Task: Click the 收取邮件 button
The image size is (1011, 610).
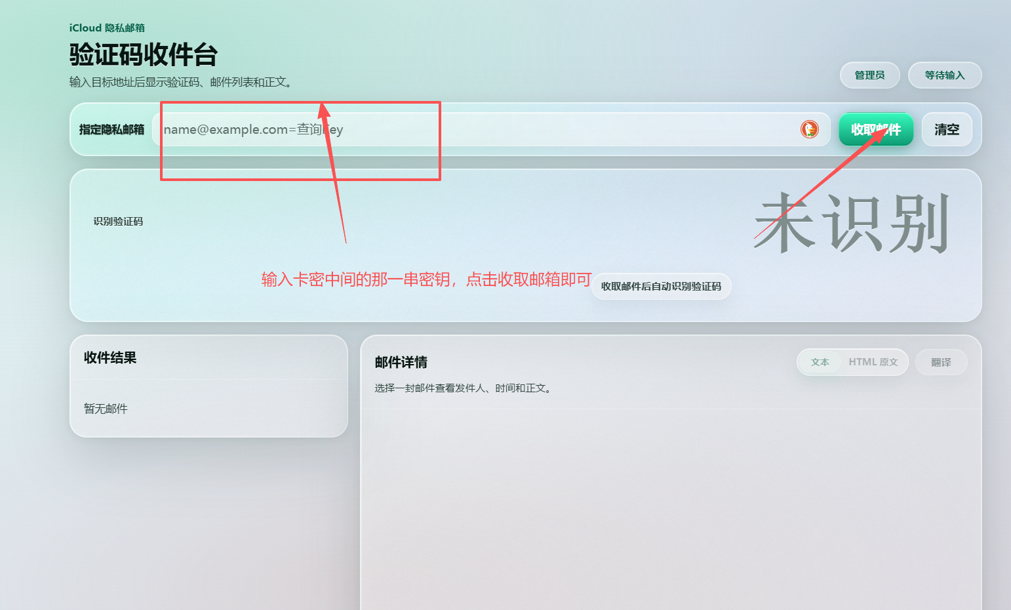Action: pyautogui.click(x=876, y=129)
